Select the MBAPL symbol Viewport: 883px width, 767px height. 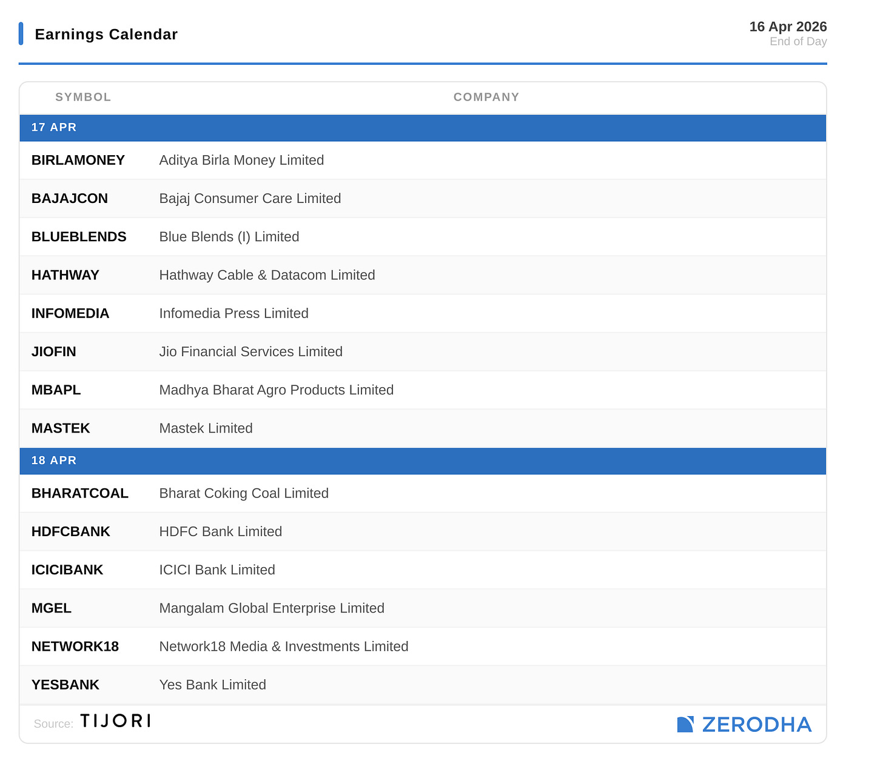pos(56,390)
